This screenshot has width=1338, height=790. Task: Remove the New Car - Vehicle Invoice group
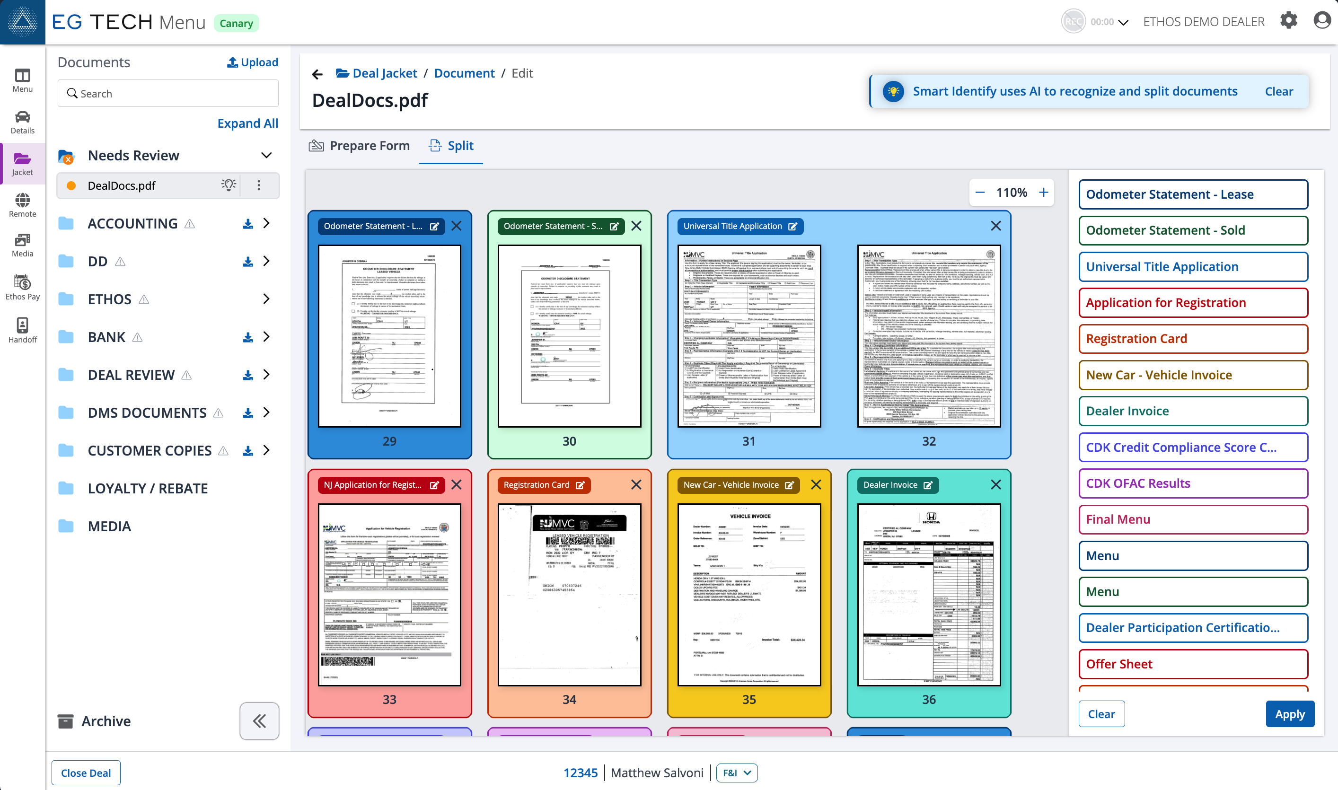pos(816,485)
